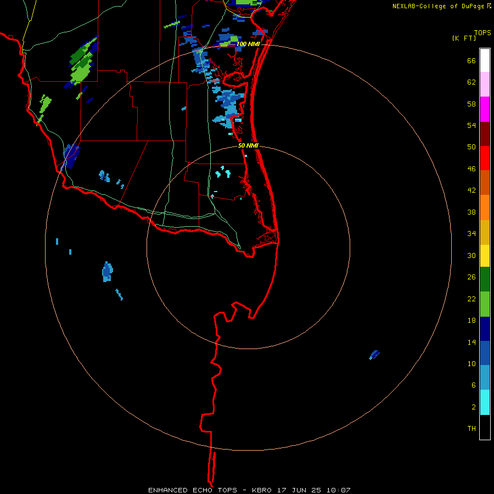Click the navy blue legend swatch
The height and width of the screenshot is (494, 494).
[x=485, y=329]
